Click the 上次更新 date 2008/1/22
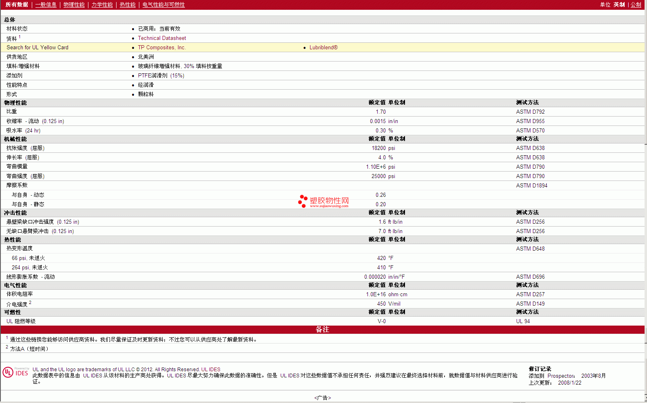 click(570, 383)
